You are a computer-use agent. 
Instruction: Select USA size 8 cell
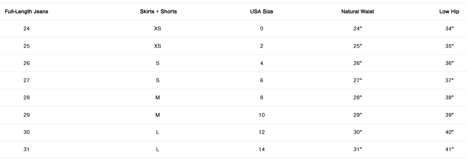coord(261,98)
